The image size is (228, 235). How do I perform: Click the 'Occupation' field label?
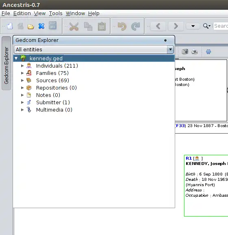(197, 195)
